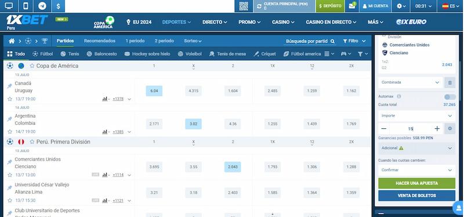
Task: Open stake settings gear in bet slip
Action: click(x=450, y=128)
